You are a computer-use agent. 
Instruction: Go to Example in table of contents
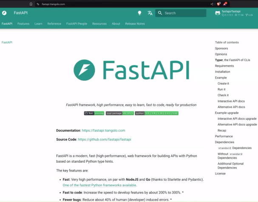click(221, 78)
